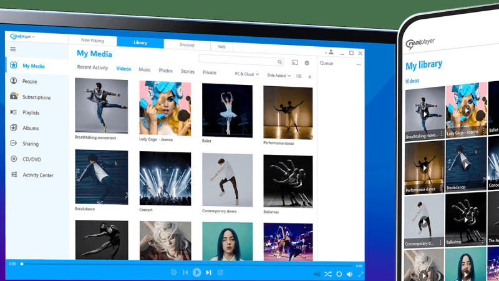
Task: Click inside the search input field
Action: (241, 61)
